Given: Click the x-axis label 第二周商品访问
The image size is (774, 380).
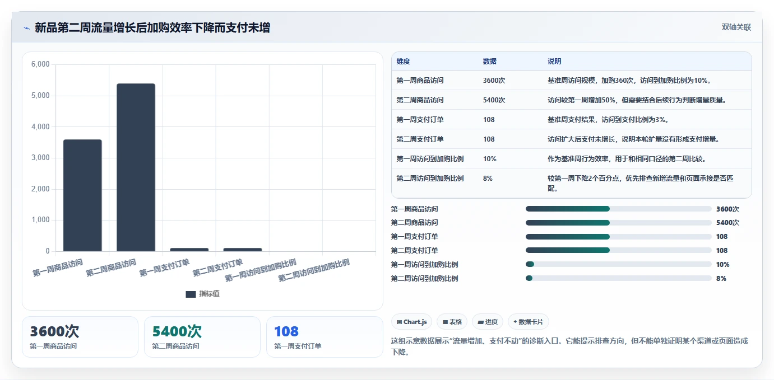Looking at the screenshot, I should (x=111, y=268).
